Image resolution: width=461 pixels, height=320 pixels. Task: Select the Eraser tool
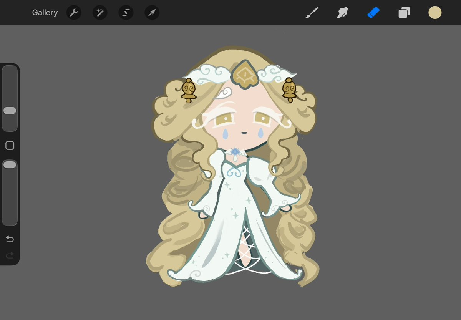[x=373, y=13]
